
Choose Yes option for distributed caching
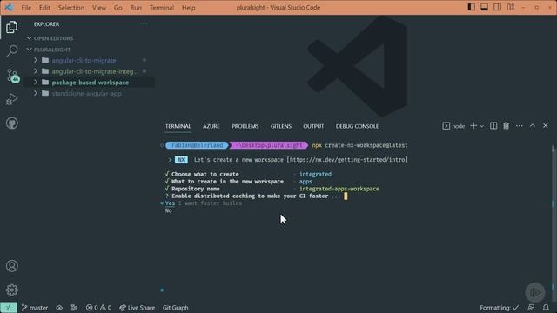point(170,203)
